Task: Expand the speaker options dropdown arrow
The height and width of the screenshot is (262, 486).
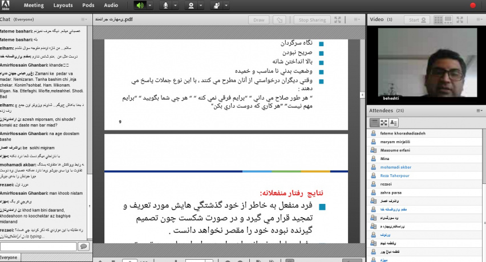Action: click(149, 5)
